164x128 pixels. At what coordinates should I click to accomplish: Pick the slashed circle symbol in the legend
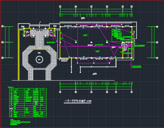tap(11, 105)
